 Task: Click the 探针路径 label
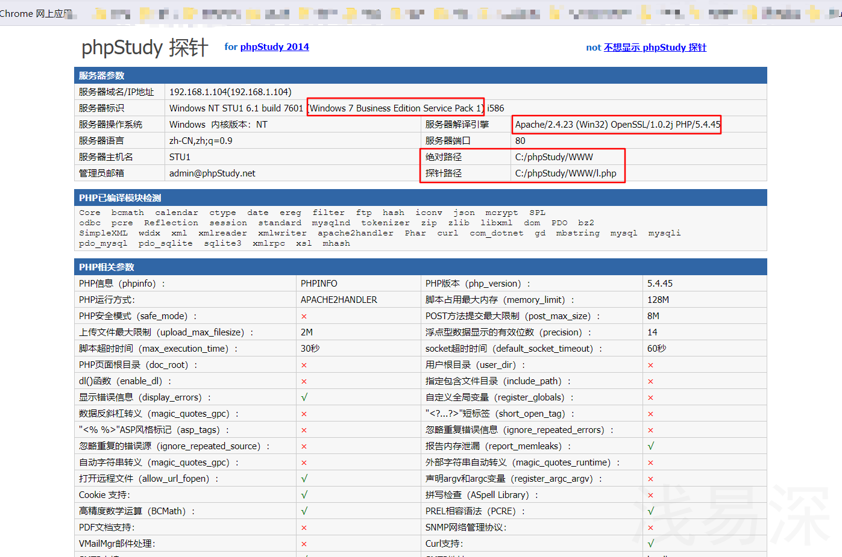[444, 173]
